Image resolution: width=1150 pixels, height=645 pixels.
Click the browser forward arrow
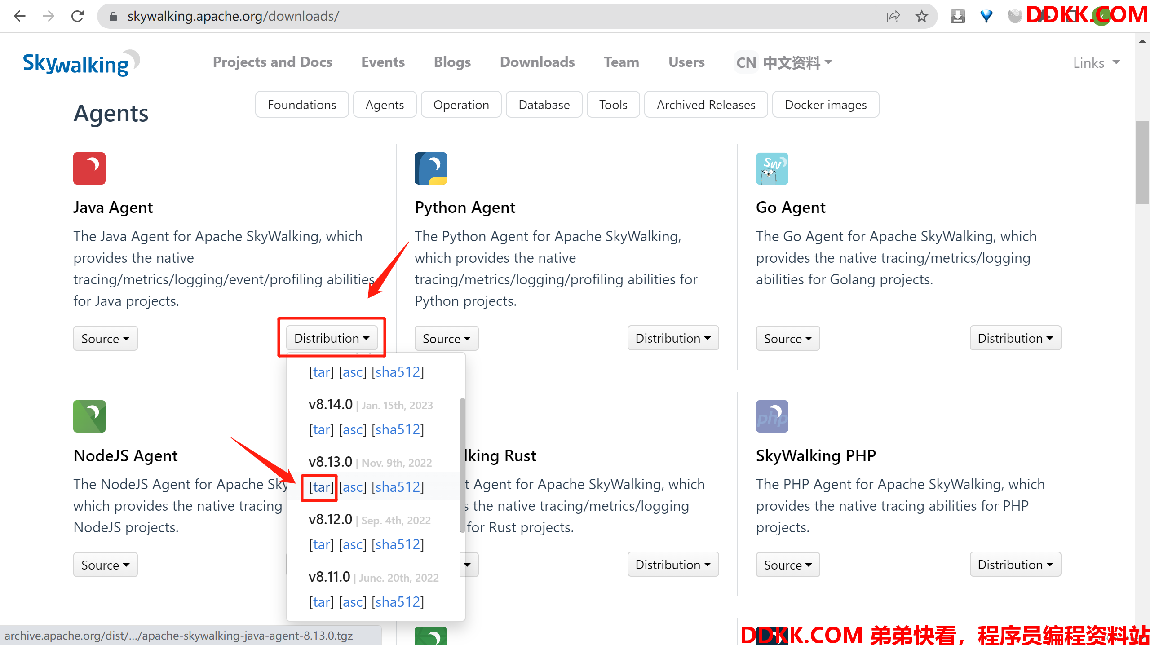click(49, 16)
